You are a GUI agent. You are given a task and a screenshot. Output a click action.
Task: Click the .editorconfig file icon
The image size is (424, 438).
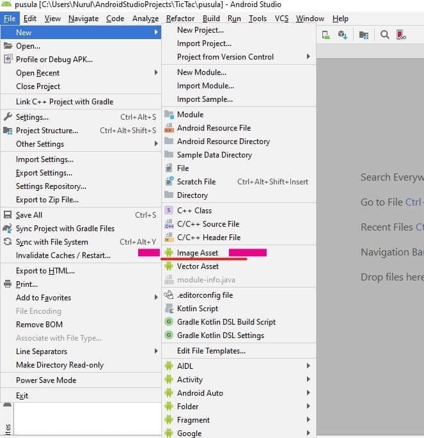point(169,295)
